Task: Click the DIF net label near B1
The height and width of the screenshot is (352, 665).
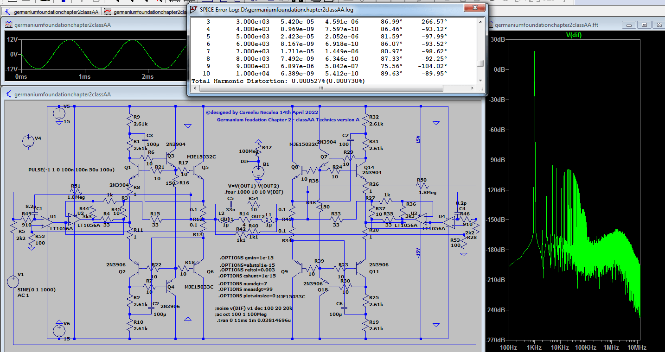Action: (x=245, y=161)
